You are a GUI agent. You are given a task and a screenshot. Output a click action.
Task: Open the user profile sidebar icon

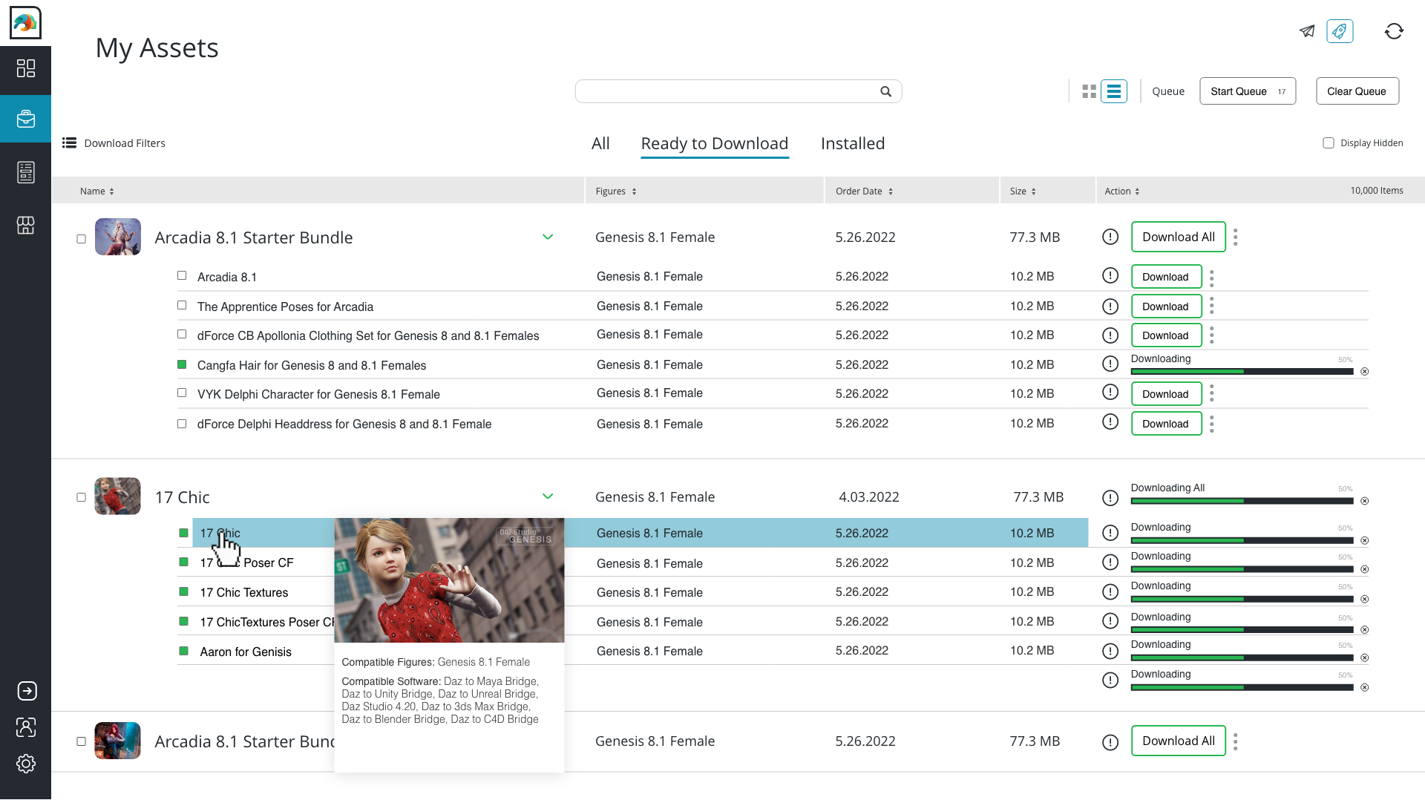pos(26,727)
